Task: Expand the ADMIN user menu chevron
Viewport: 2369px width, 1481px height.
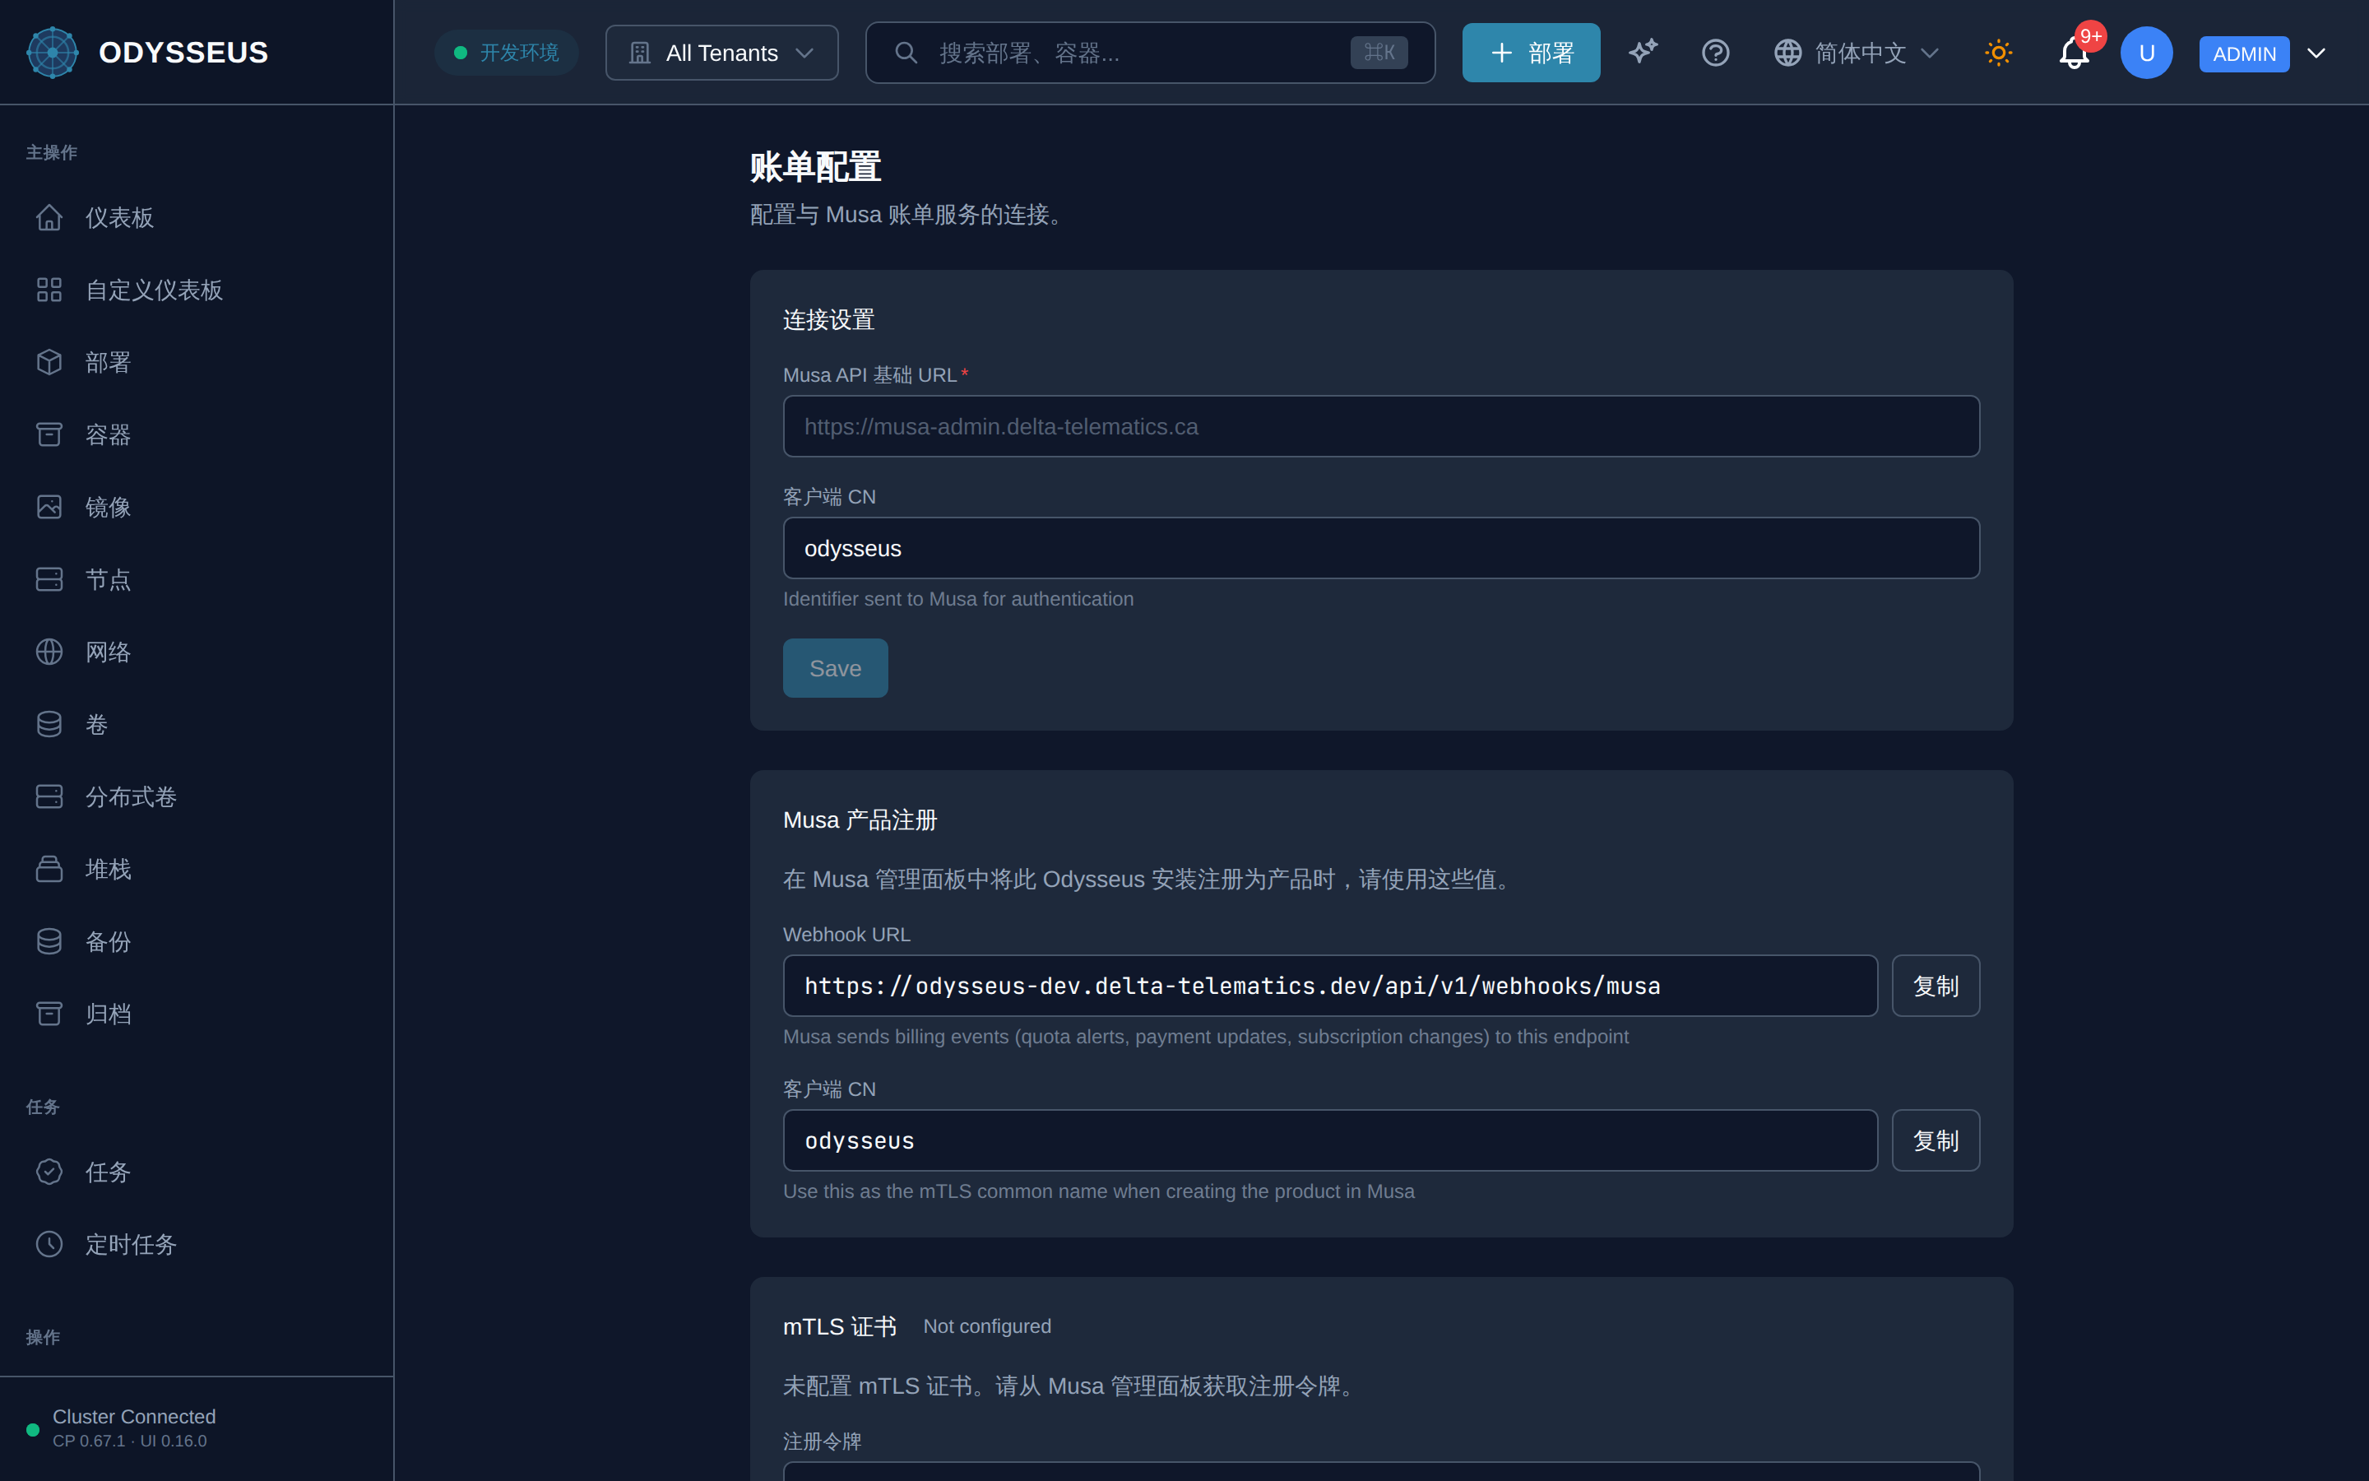Action: point(2316,53)
